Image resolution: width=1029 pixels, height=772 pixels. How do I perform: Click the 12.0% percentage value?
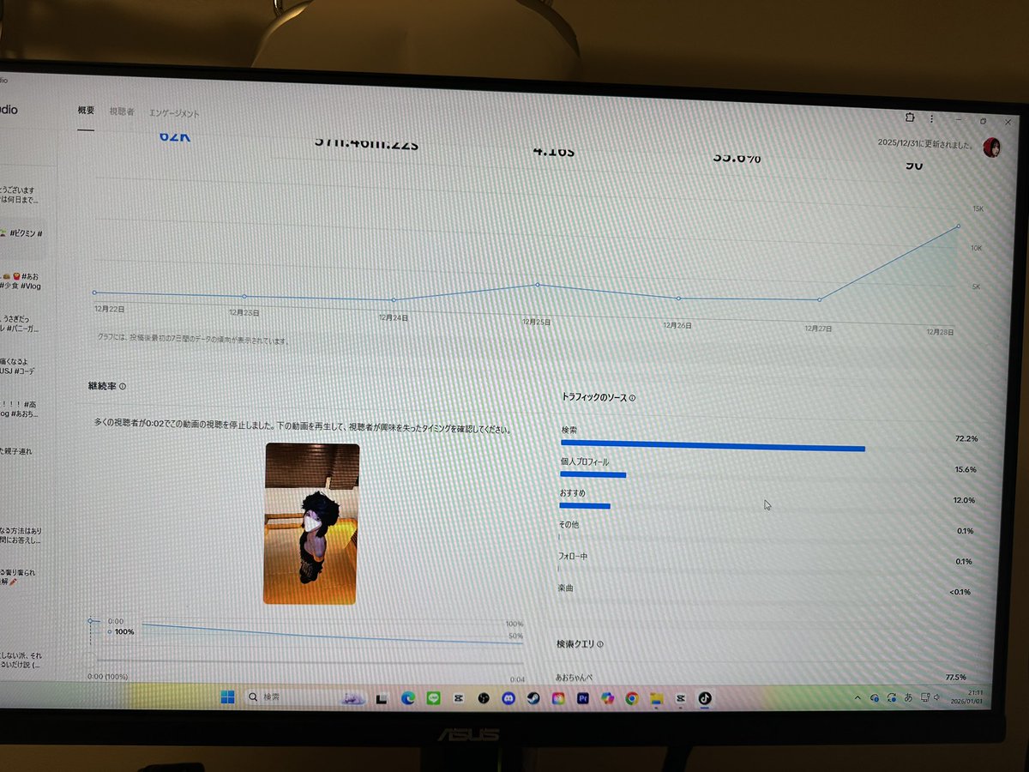[964, 500]
